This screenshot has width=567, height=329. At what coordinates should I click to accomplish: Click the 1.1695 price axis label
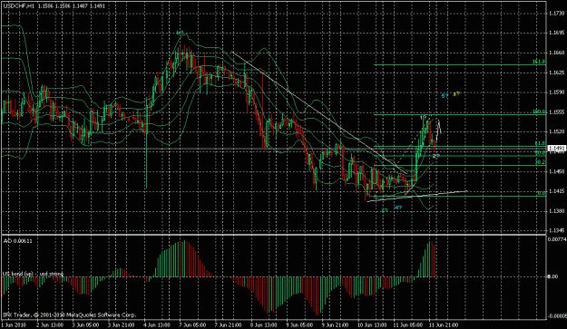[x=556, y=33]
